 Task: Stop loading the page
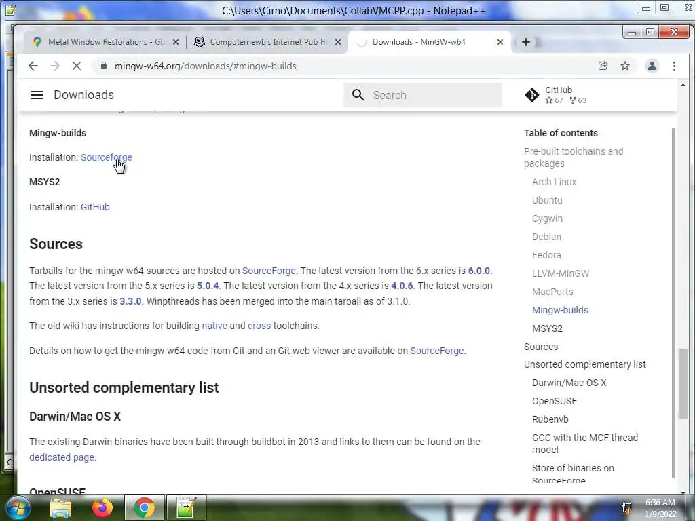coord(77,66)
